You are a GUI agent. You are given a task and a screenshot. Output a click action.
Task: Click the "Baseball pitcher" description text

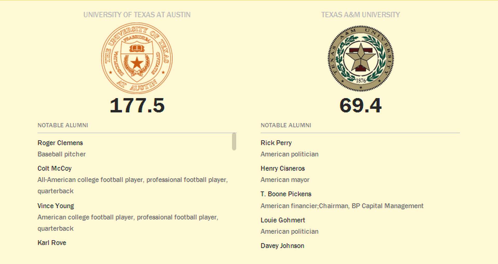point(61,154)
